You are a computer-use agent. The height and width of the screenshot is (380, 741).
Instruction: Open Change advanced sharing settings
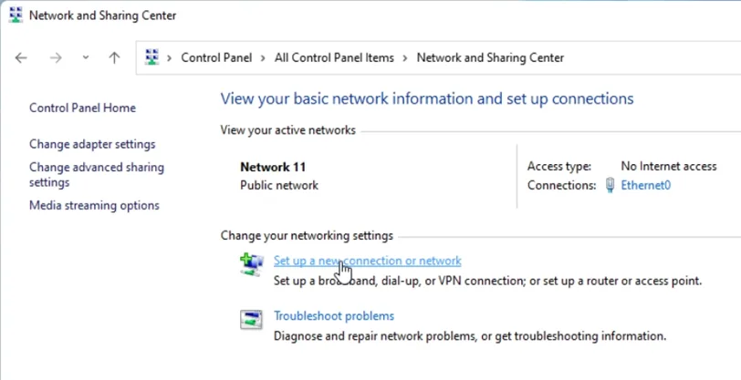pos(97,175)
